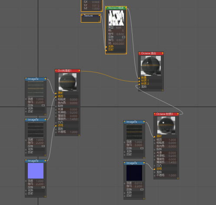Click the 伽马 gamma 0.907 value in the Noise node
The width and height of the screenshot is (216, 205).
pyautogui.click(x=120, y=40)
